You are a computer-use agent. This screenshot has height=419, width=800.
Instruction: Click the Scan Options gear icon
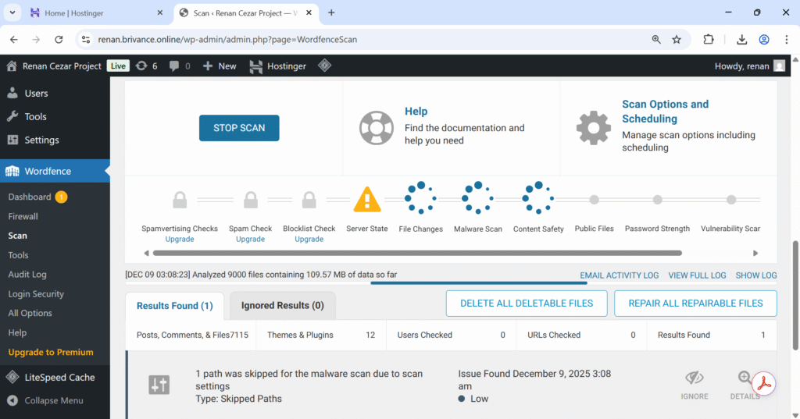coord(593,128)
